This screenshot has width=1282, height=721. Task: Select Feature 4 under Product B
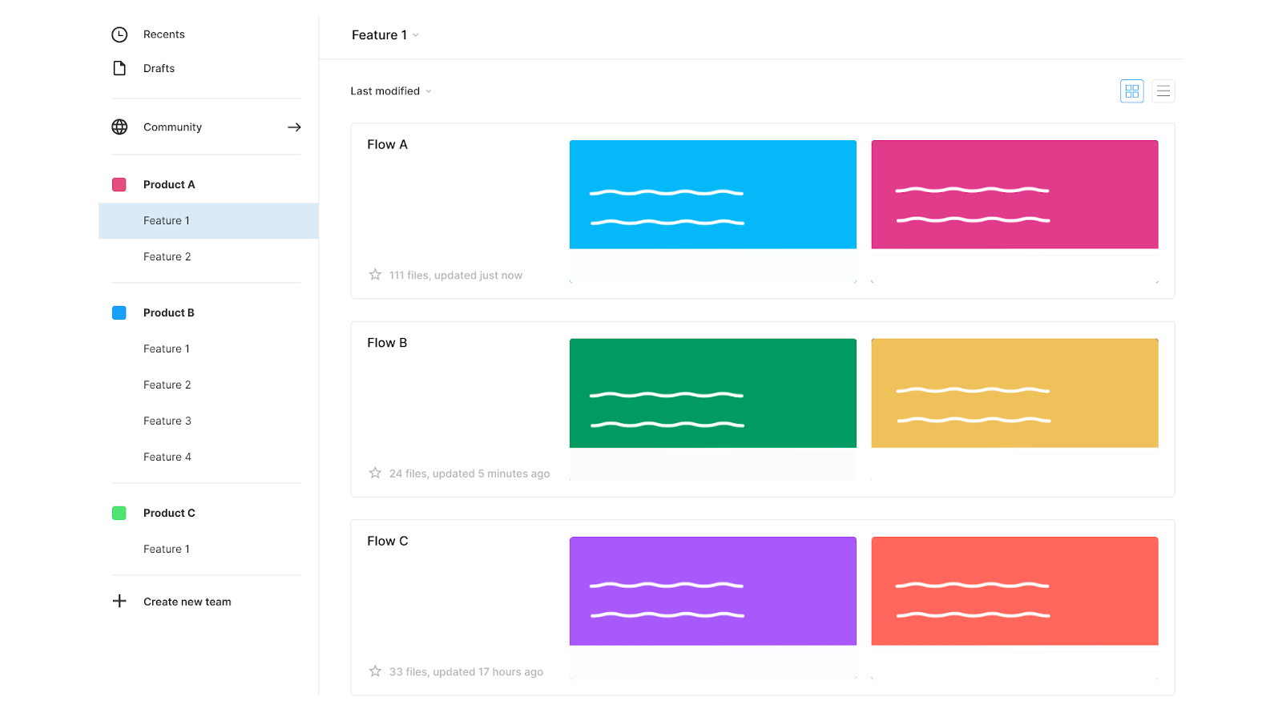click(167, 457)
